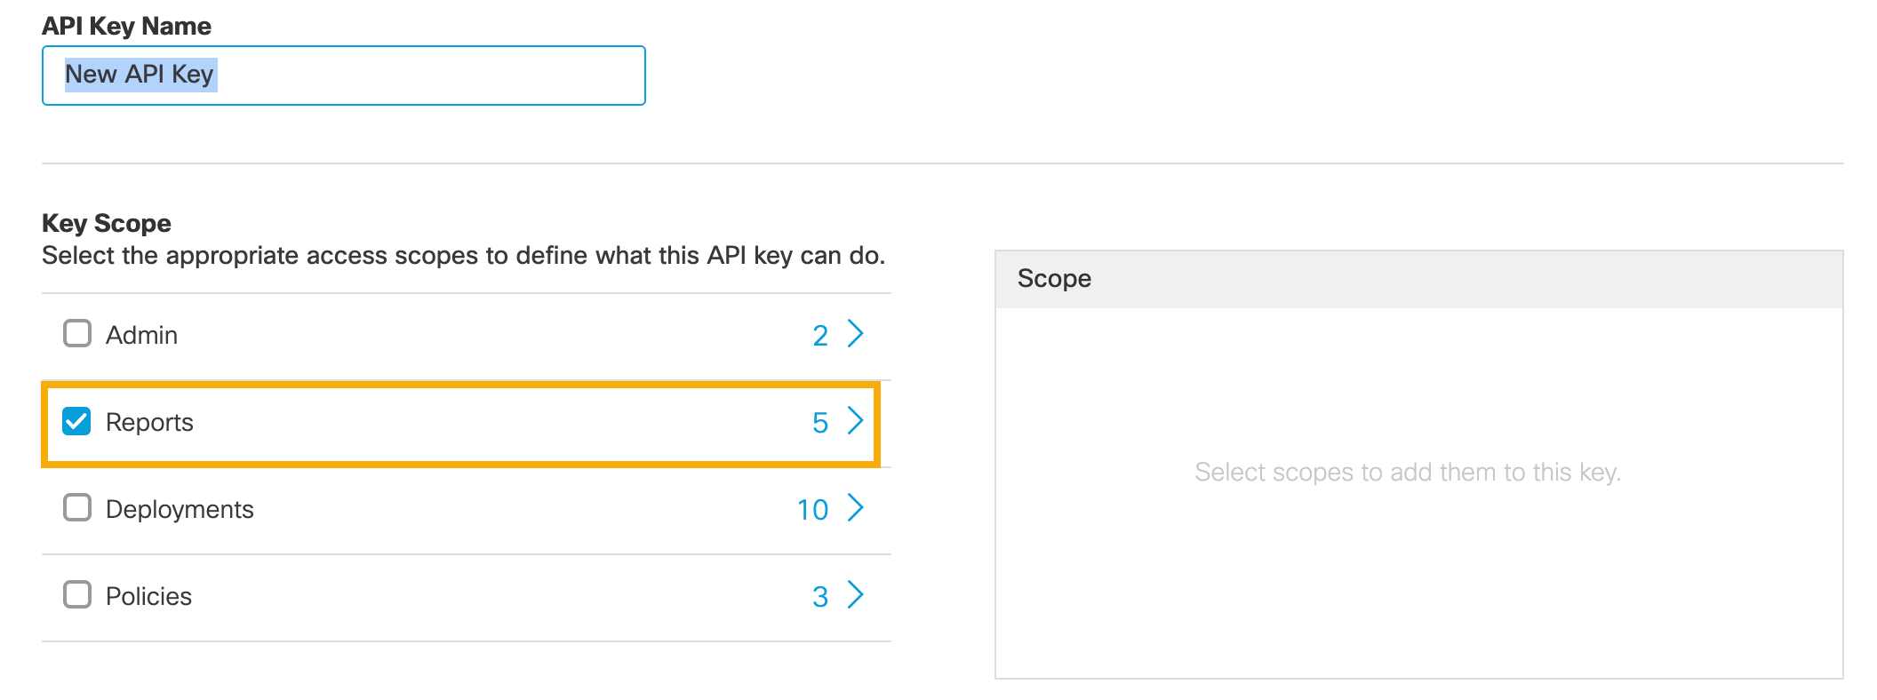Expand the Admin scope chevron arrow
The height and width of the screenshot is (700, 1877).
855,334
